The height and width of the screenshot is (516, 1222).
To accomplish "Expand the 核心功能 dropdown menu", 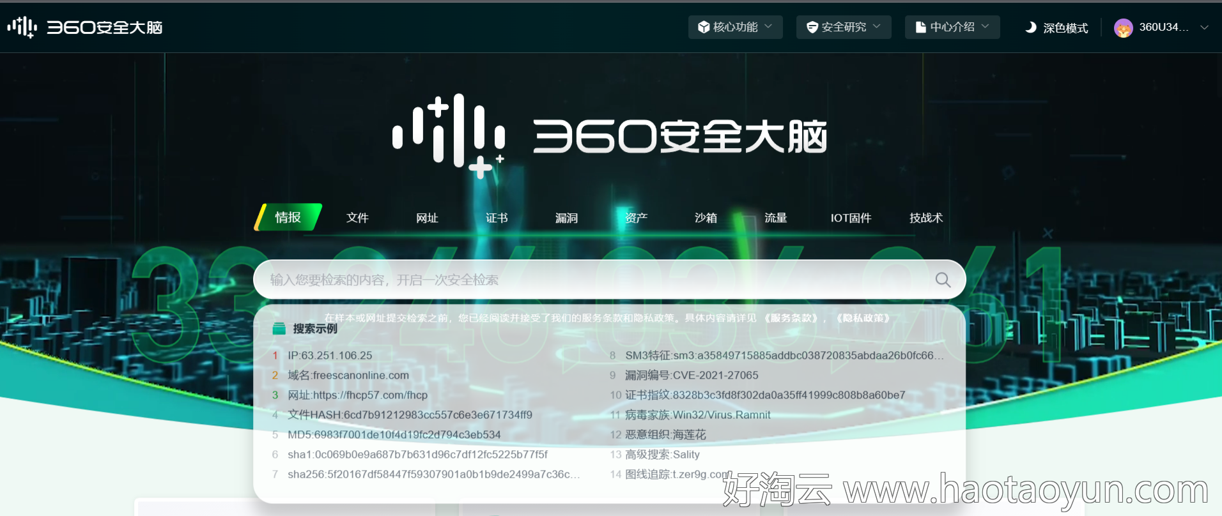I will tap(735, 27).
